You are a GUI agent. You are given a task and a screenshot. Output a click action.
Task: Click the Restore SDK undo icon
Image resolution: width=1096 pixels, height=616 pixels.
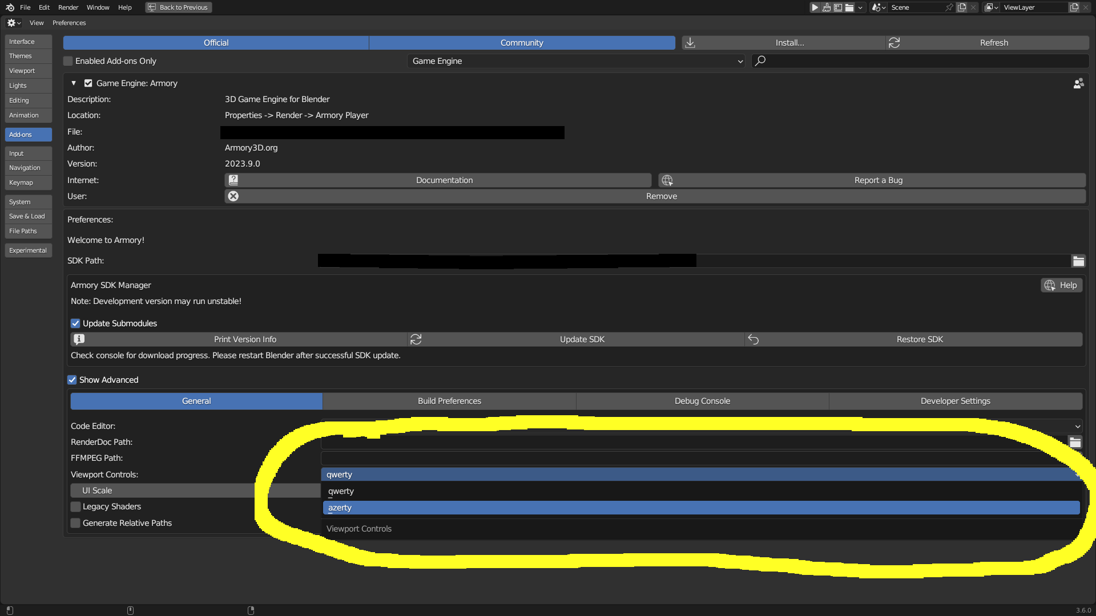click(x=753, y=339)
